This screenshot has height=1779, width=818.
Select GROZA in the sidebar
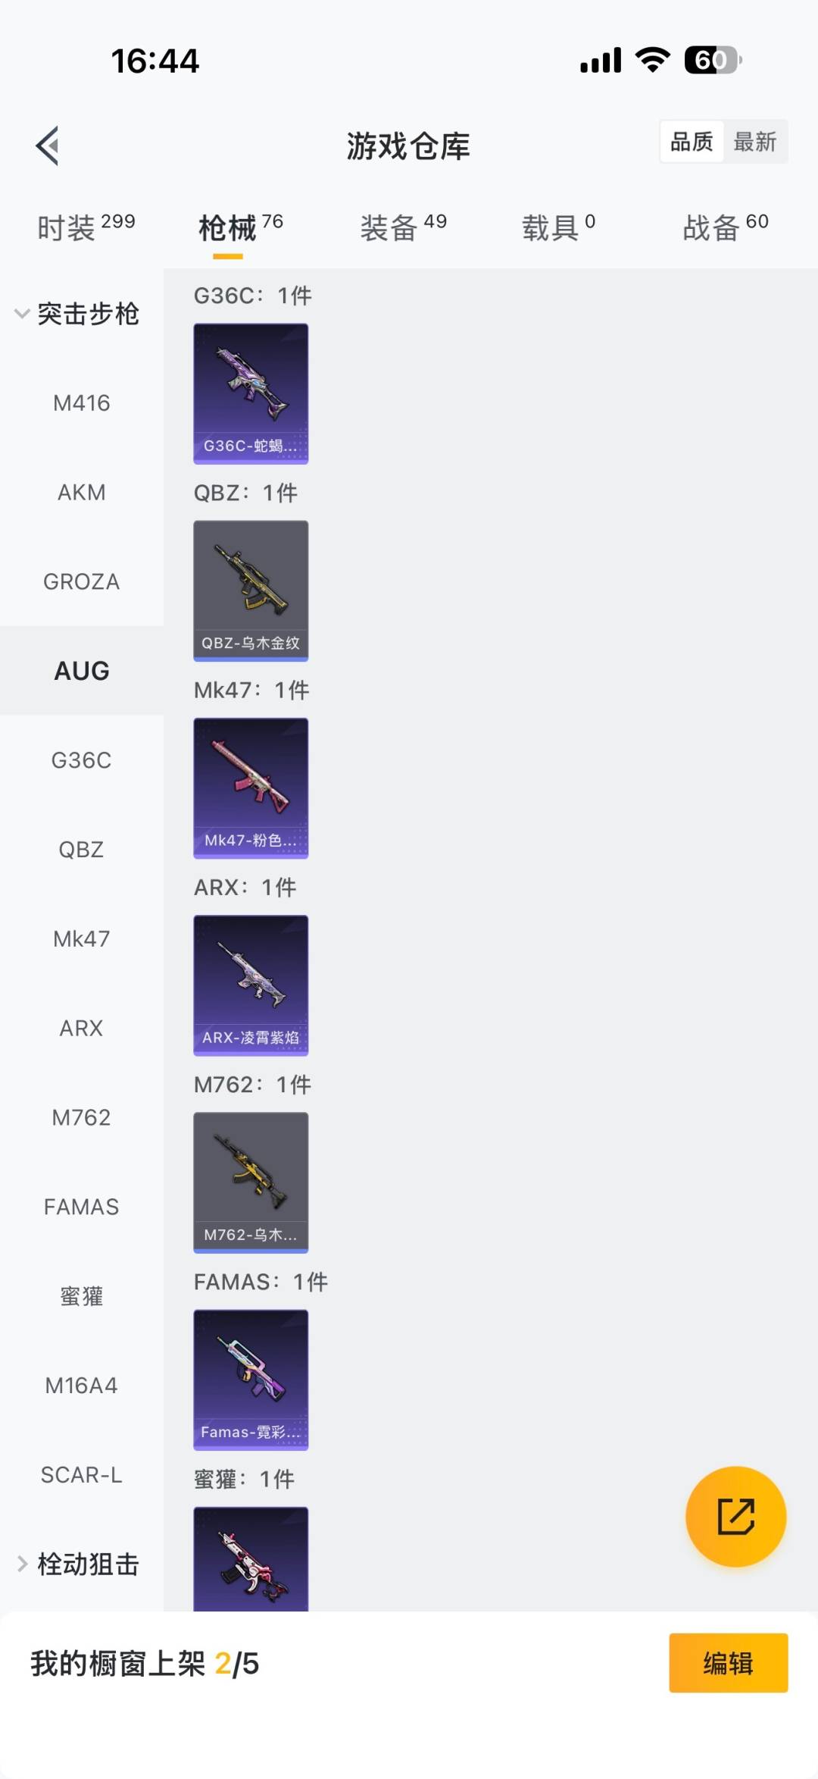pos(81,582)
